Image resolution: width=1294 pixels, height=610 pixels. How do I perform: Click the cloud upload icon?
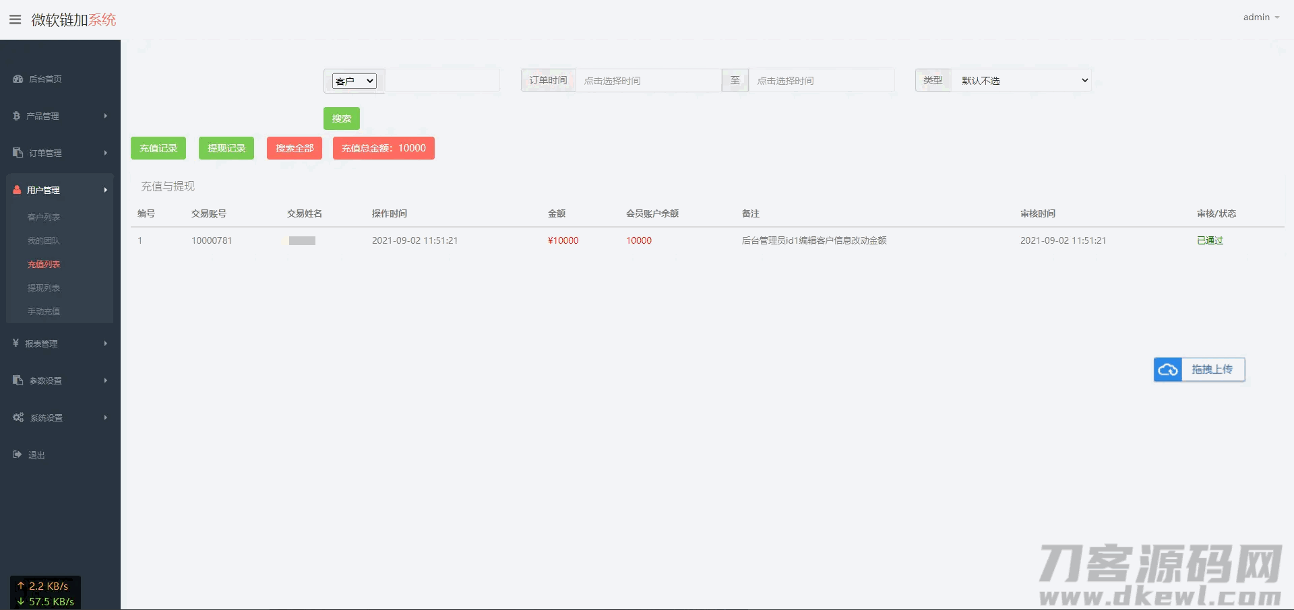pyautogui.click(x=1168, y=370)
